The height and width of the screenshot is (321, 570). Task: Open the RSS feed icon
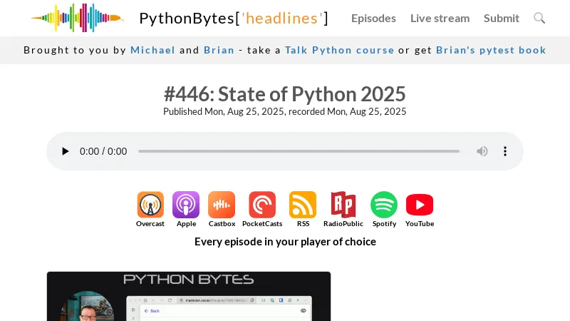[303, 205]
